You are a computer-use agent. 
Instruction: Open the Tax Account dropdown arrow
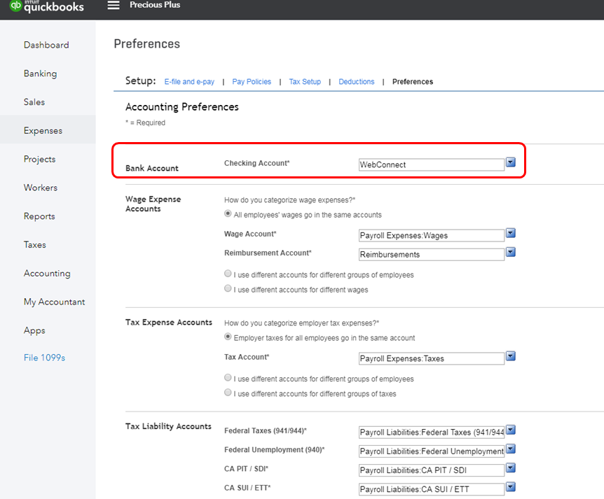[511, 356]
